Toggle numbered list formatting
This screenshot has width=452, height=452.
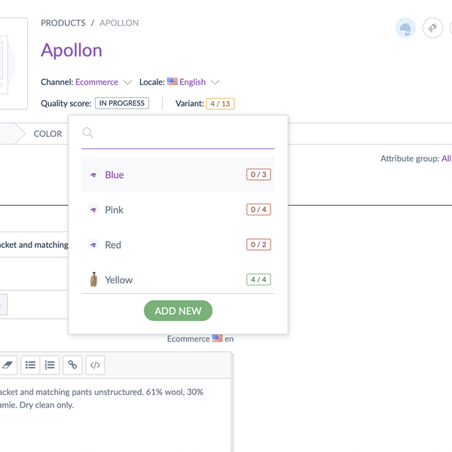coord(50,365)
